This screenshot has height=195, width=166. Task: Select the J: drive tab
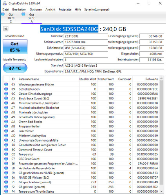tap(32, 18)
